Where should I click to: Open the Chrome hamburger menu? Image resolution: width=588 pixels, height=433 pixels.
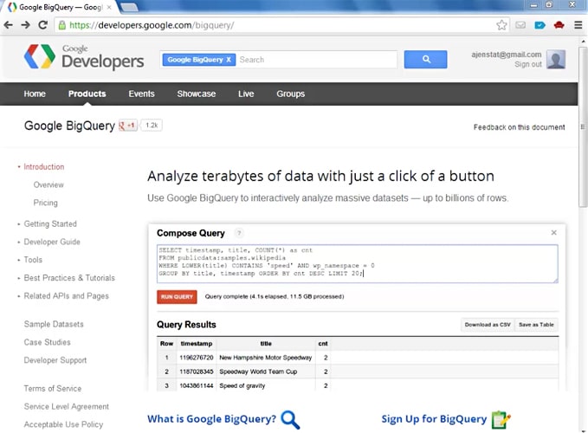click(578, 25)
